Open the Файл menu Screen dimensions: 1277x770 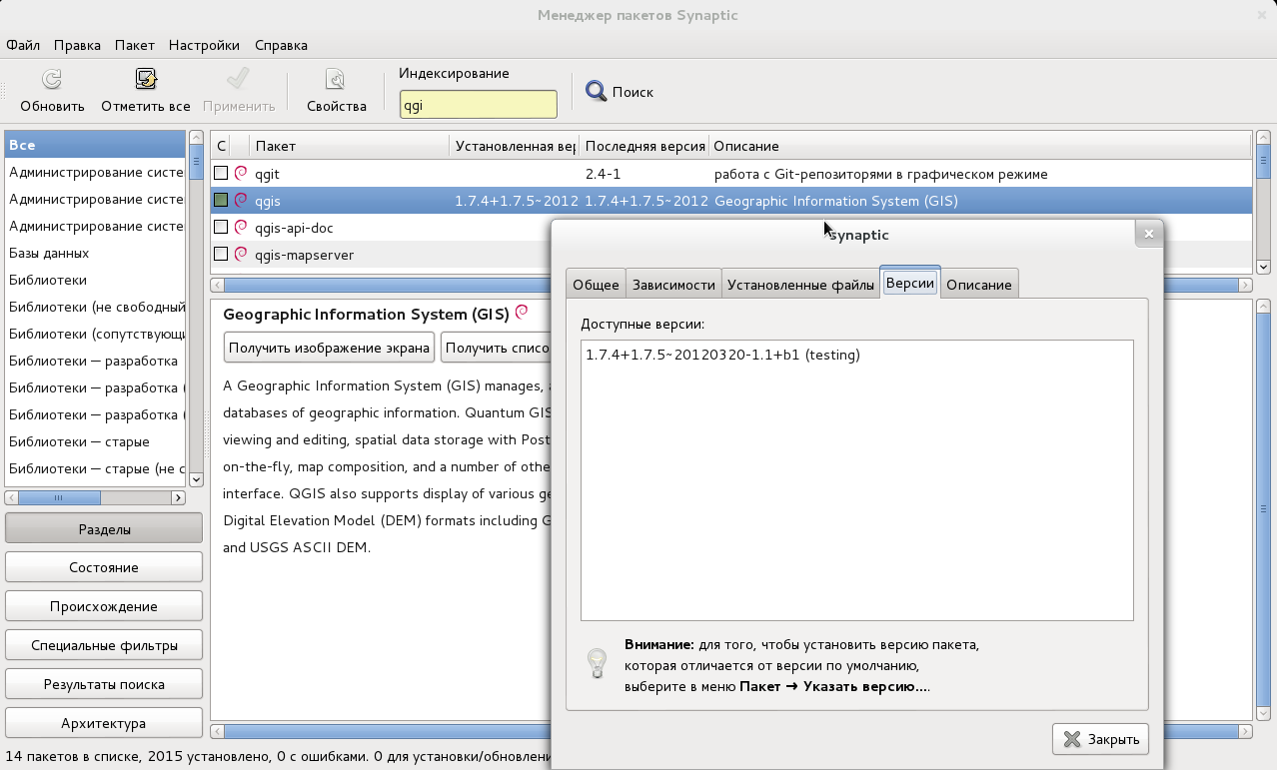[x=22, y=45]
